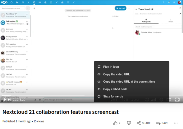Skip to the next video
Image resolution: width=183 pixels, height=129 pixels.
(9, 100)
